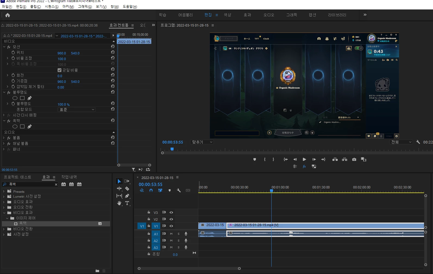Viewport: 433px width, 274px height.
Task: Open program monitor settings wrench
Action: (x=418, y=142)
